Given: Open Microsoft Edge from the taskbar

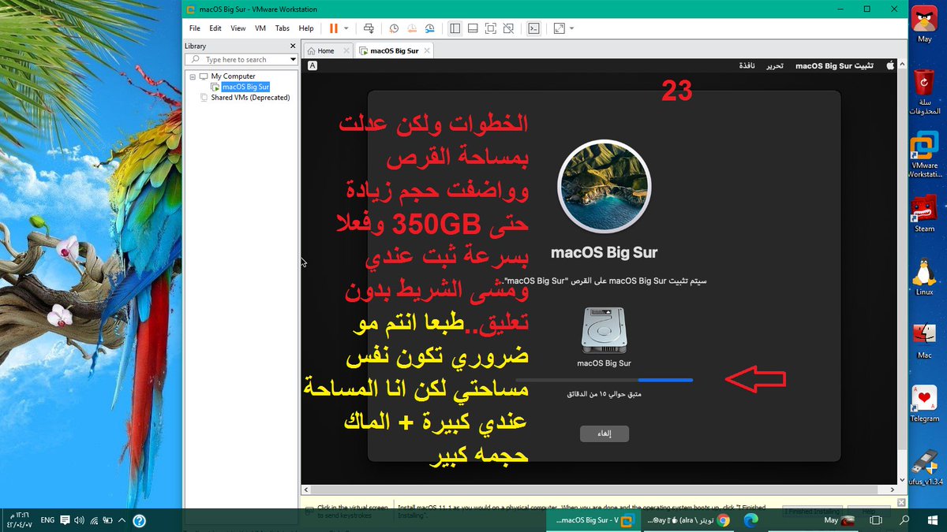Looking at the screenshot, I should [x=750, y=520].
